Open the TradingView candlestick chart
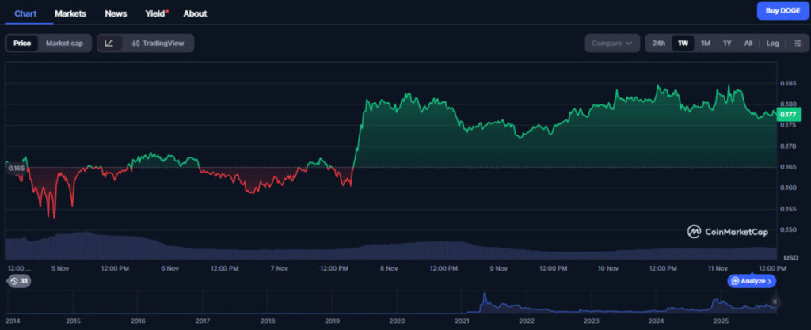Screen dimensions: 811x330 pos(158,44)
